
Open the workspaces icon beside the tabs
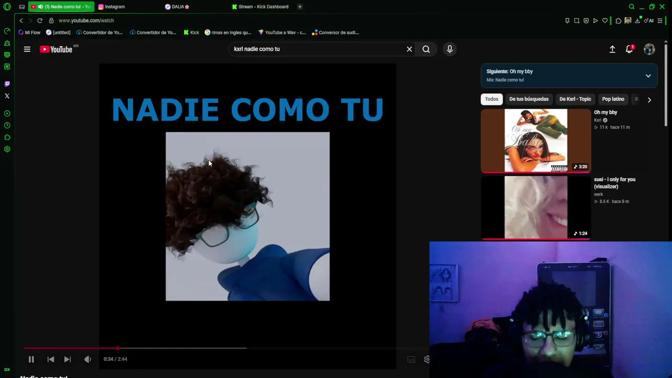22,7
